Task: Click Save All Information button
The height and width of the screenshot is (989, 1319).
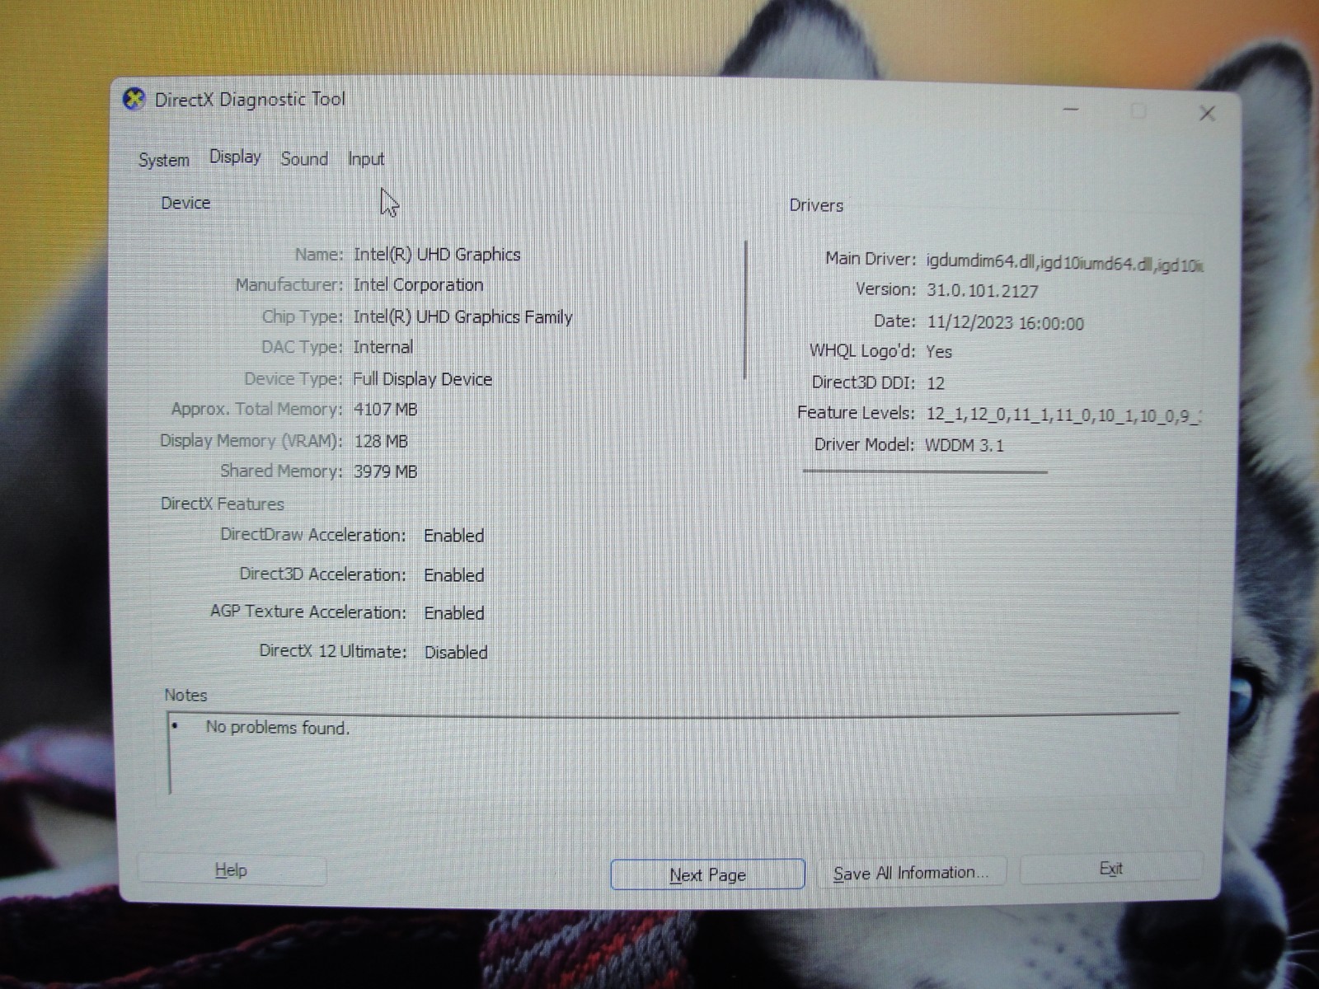Action: [911, 873]
